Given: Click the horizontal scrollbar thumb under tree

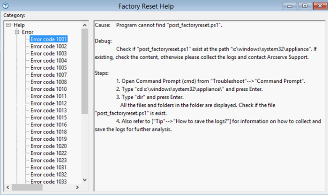Looking at the screenshot, I should coord(27,187).
